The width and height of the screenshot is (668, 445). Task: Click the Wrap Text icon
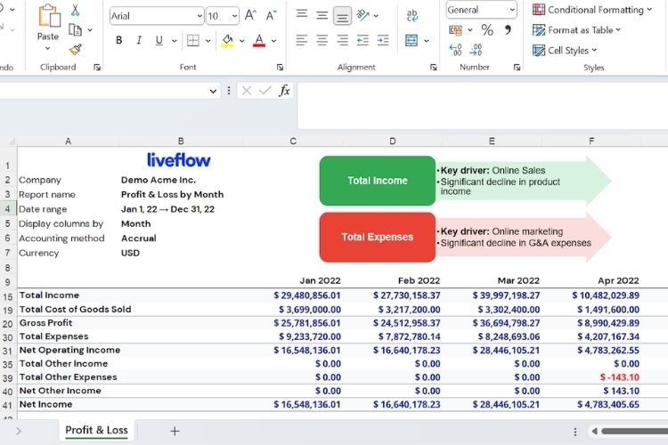pyautogui.click(x=412, y=16)
